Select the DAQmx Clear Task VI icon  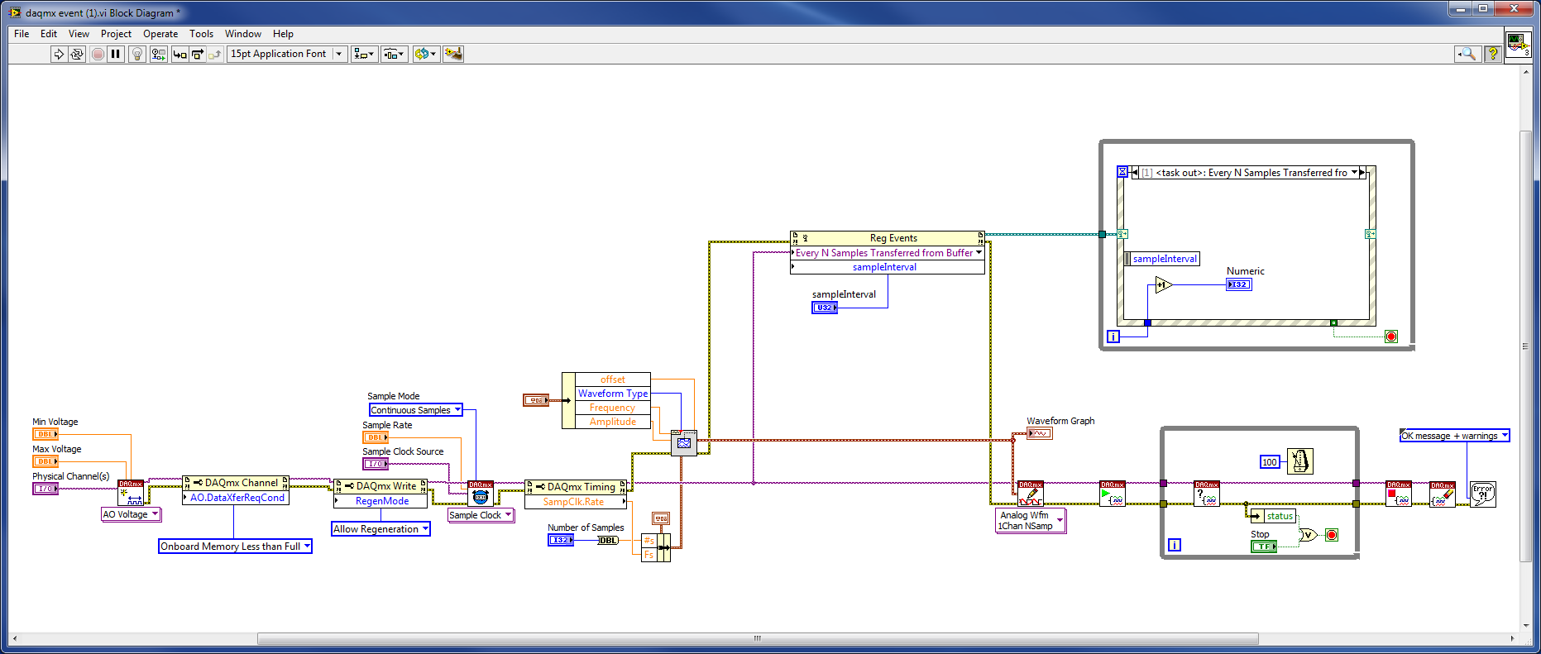[1443, 494]
